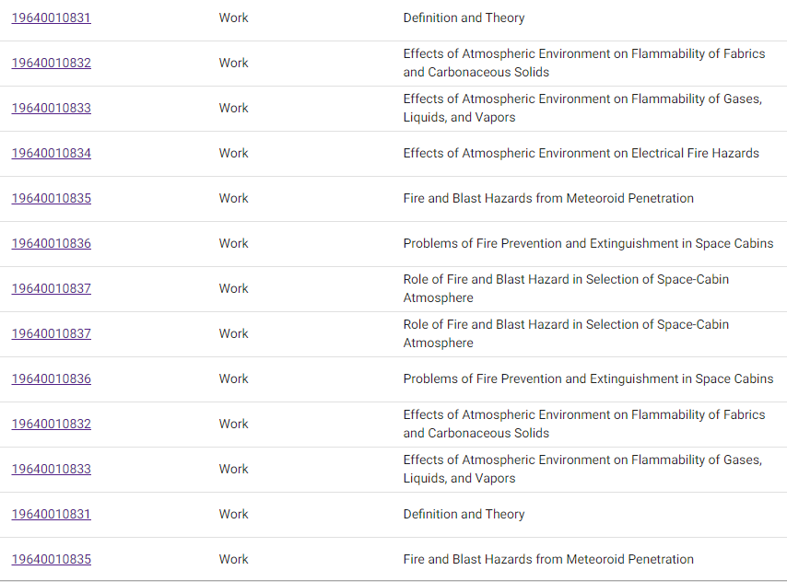
Task: Click the first 19640010837 link
Action: [x=52, y=289]
